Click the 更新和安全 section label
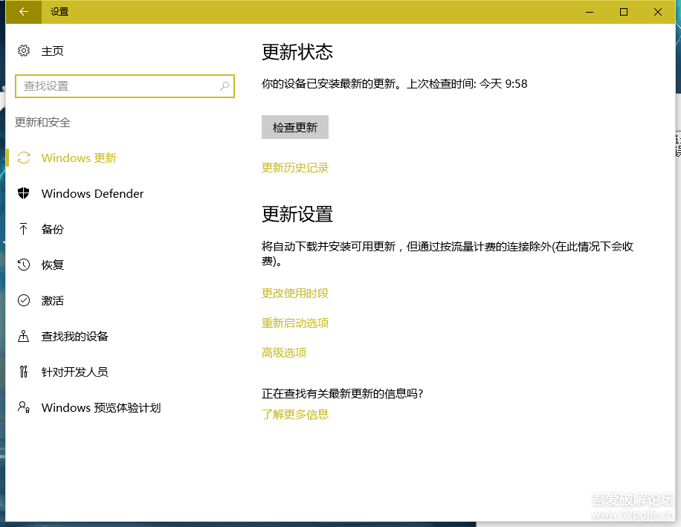The width and height of the screenshot is (681, 527). coord(42,122)
